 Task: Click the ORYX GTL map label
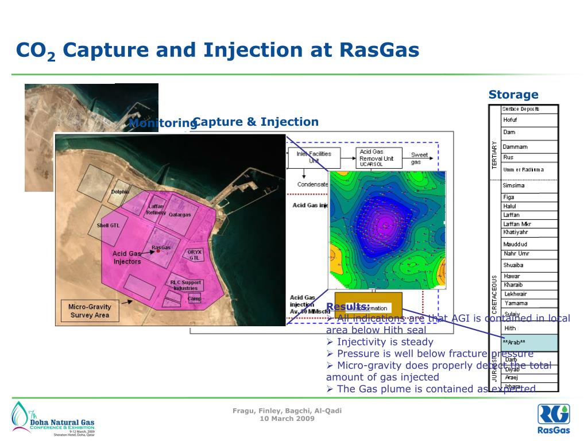(x=194, y=255)
